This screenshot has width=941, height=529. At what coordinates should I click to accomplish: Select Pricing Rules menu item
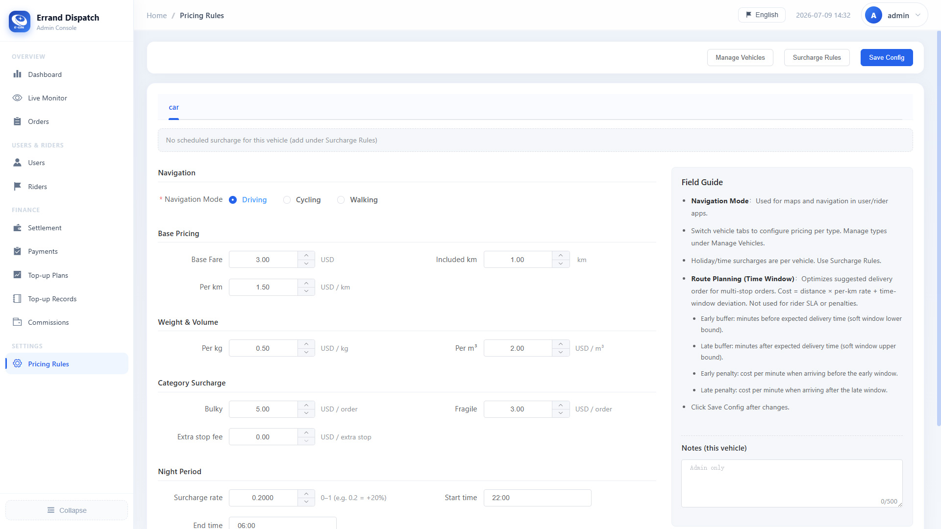67,363
